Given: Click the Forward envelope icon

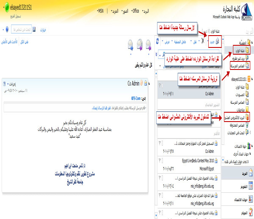Looking at the screenshot, I should point(129,43).
